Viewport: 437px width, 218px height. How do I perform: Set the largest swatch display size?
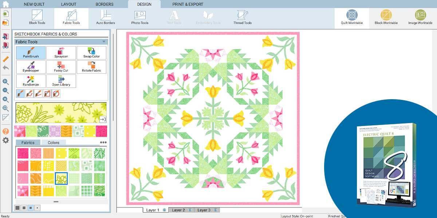(17, 208)
